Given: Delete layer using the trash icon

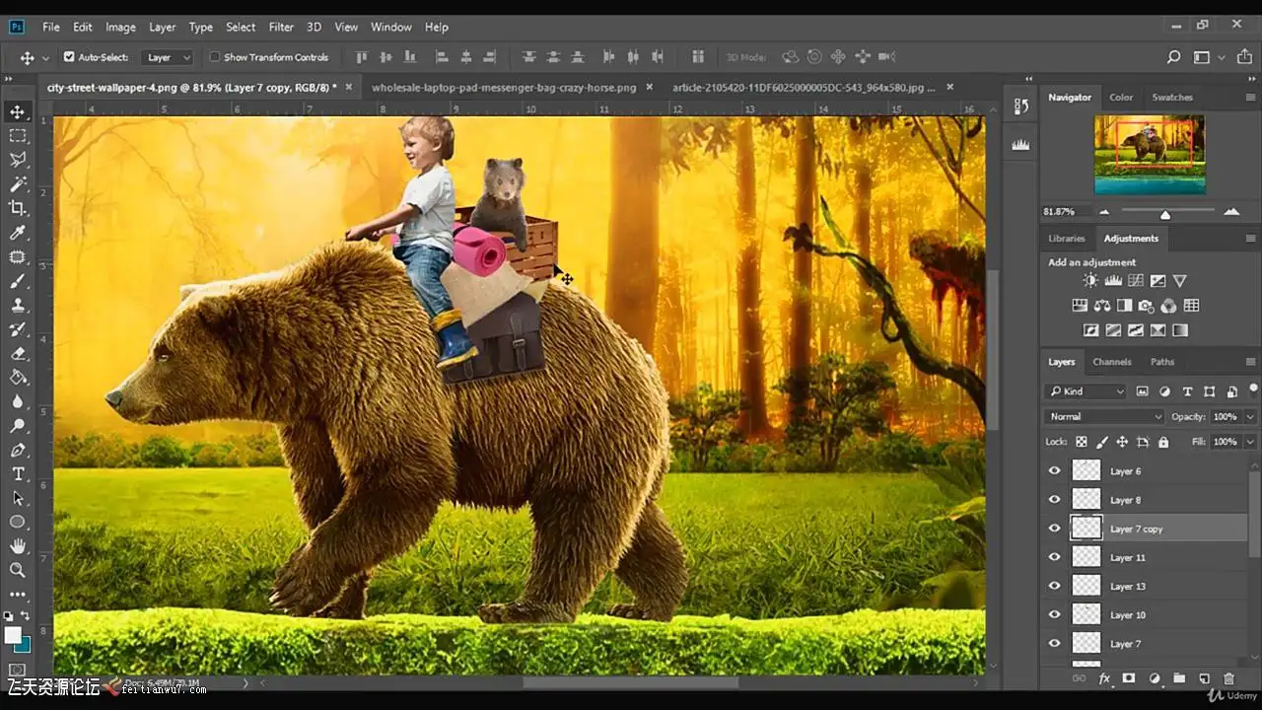Looking at the screenshot, I should click(1228, 678).
